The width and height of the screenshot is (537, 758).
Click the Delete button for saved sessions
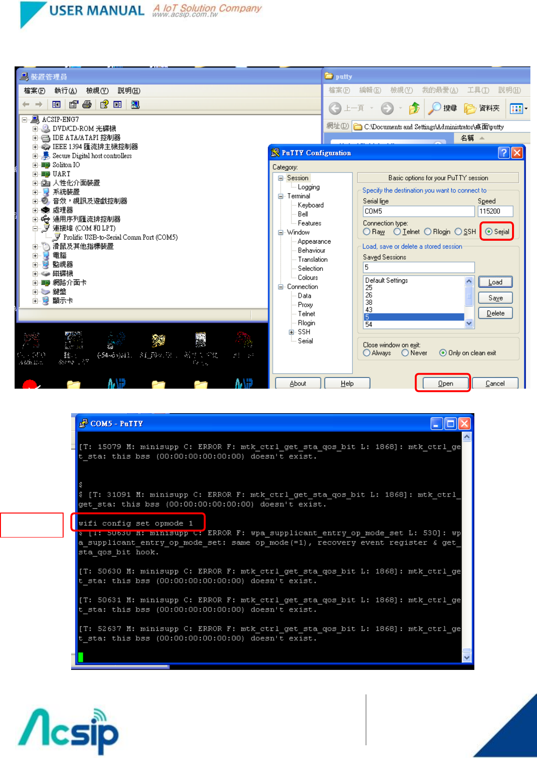(496, 313)
